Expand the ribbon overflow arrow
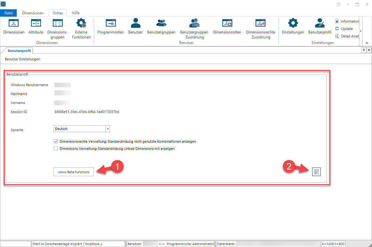The width and height of the screenshot is (372, 247). 361,31
